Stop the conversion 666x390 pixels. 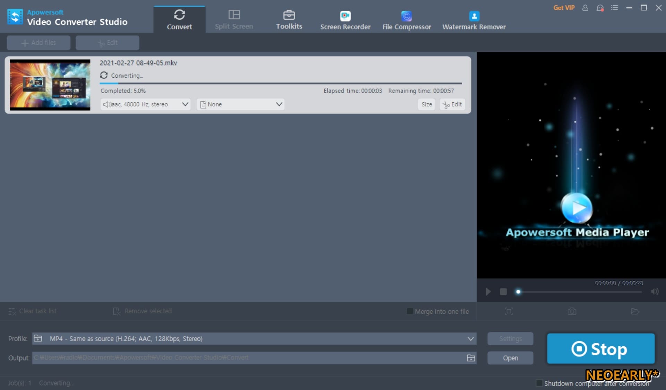point(601,349)
